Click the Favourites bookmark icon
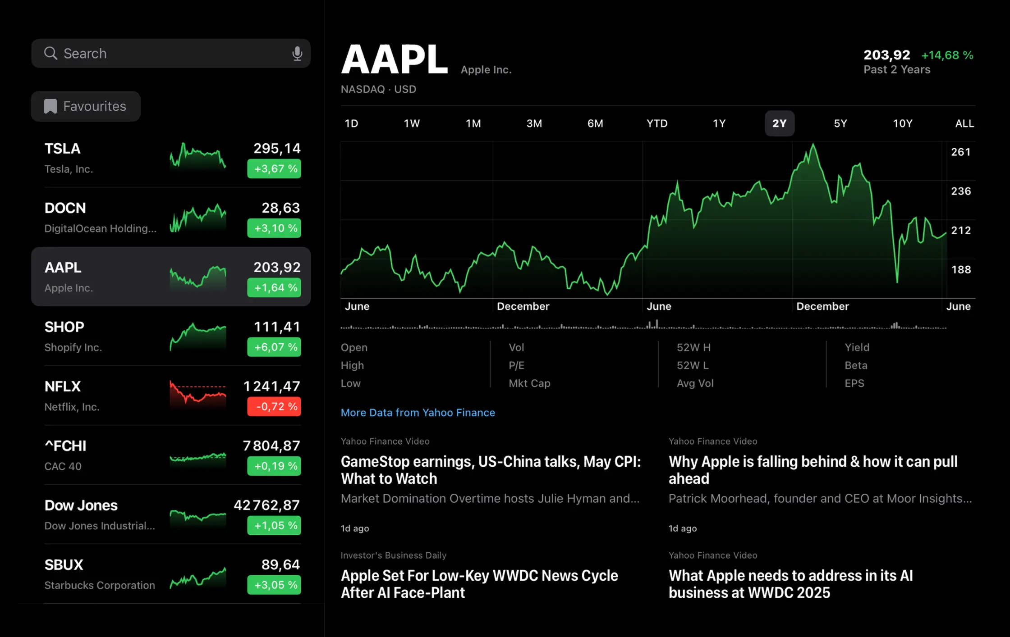The height and width of the screenshot is (637, 1010). click(x=50, y=106)
